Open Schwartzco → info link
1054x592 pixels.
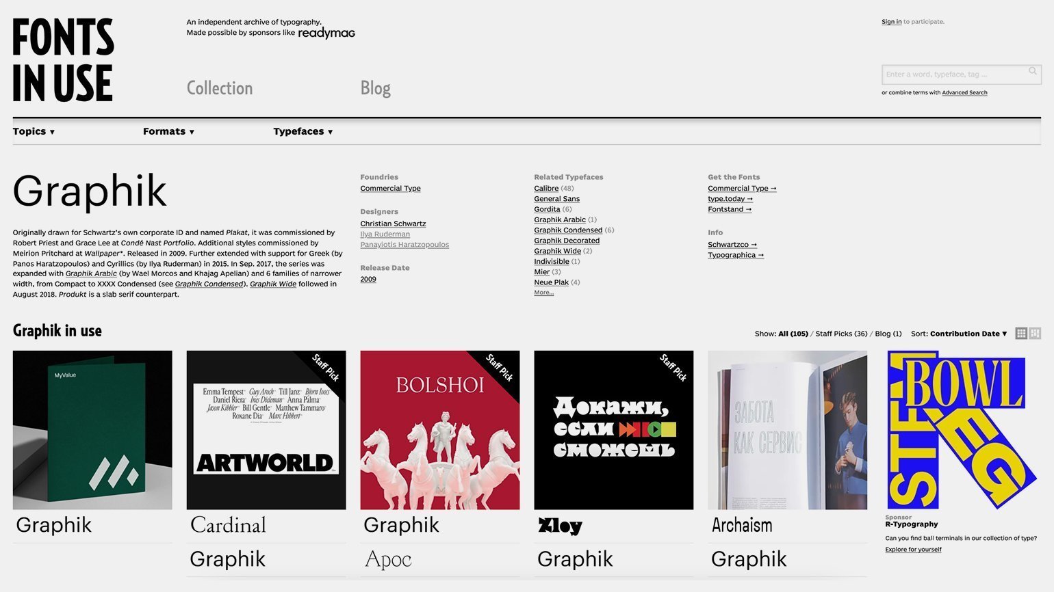point(732,245)
